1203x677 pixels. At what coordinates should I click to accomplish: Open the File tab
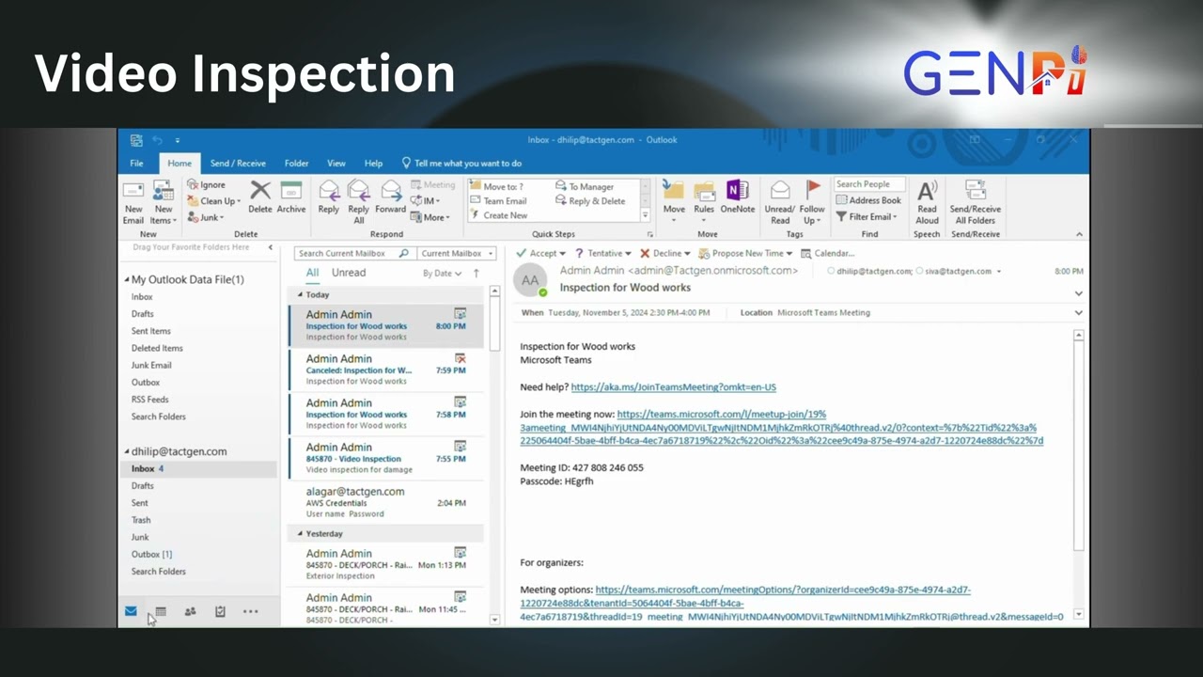coord(136,163)
